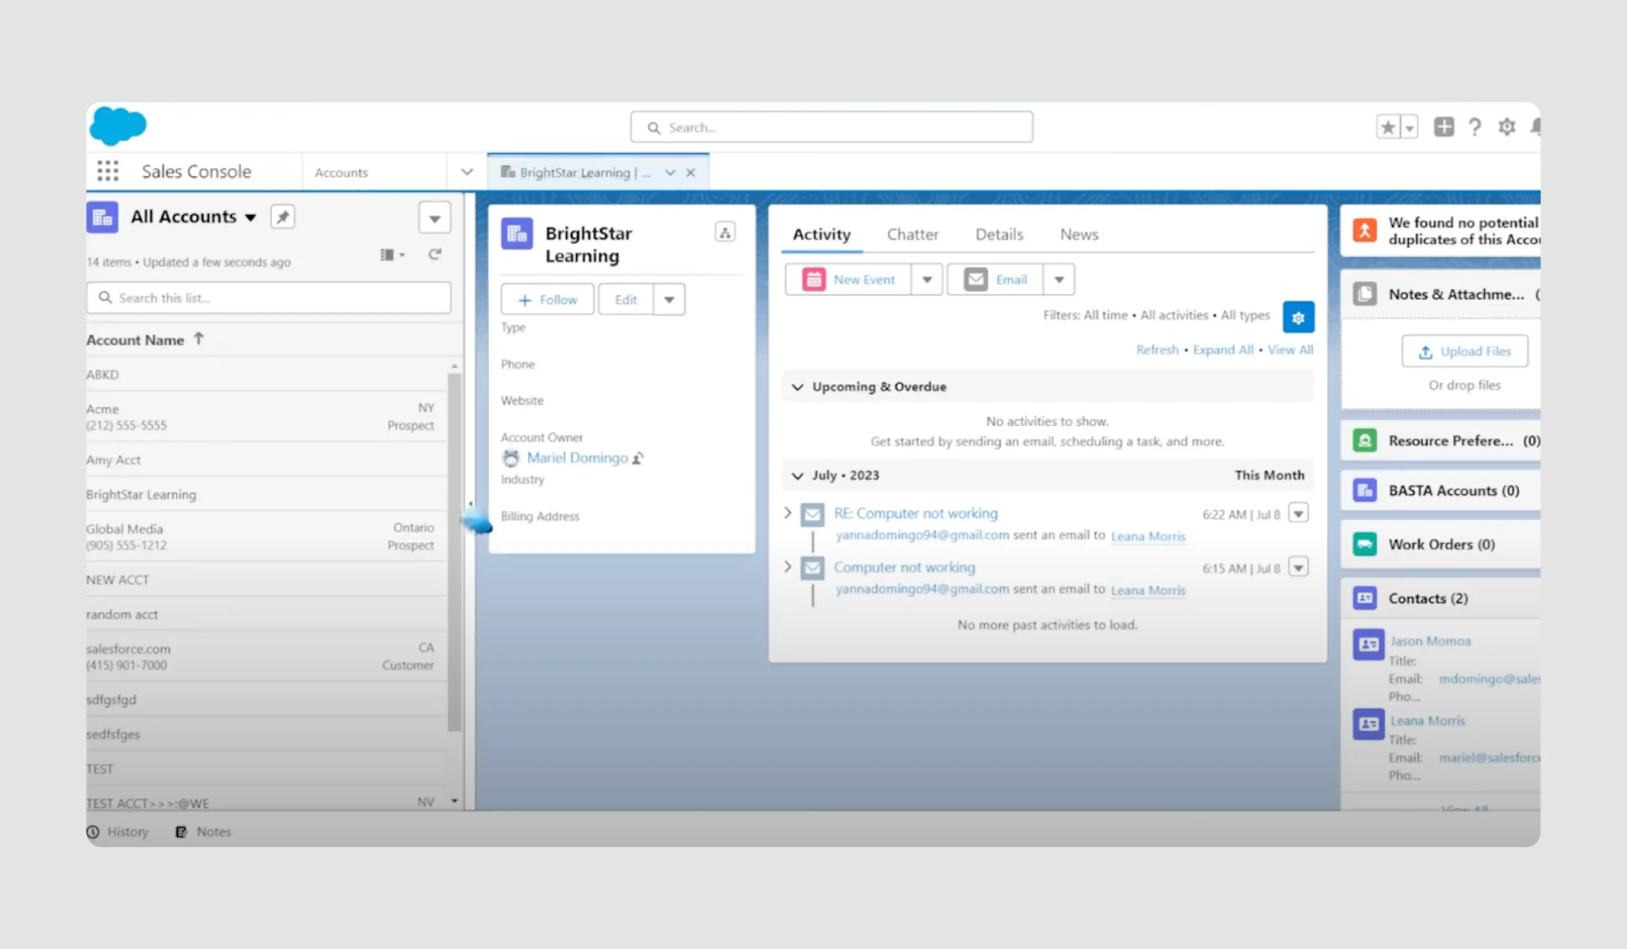Collapse the Upcoming & Overdue section
Viewport: 1627px width, 949px height.
click(x=799, y=387)
